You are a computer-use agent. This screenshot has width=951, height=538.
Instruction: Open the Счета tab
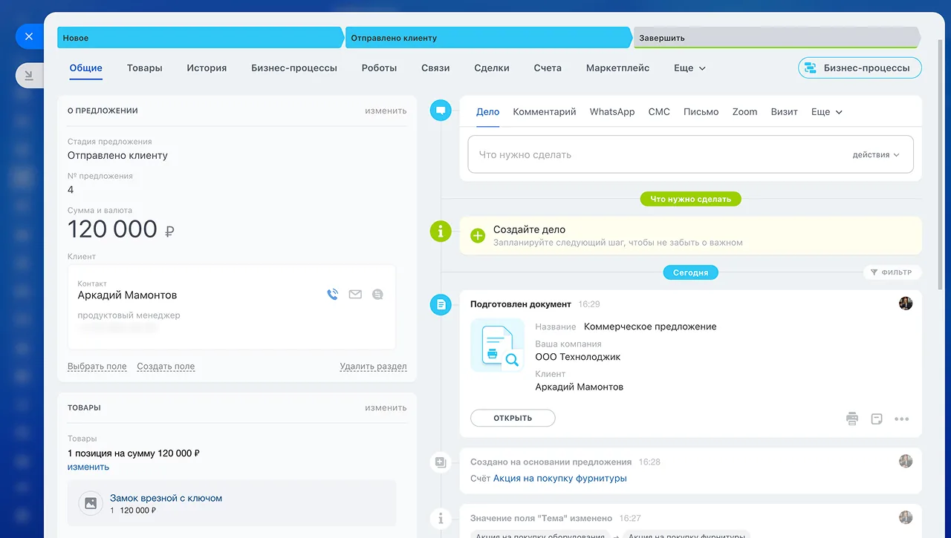point(548,68)
